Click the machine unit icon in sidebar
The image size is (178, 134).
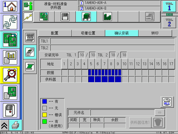[x=10, y=110]
